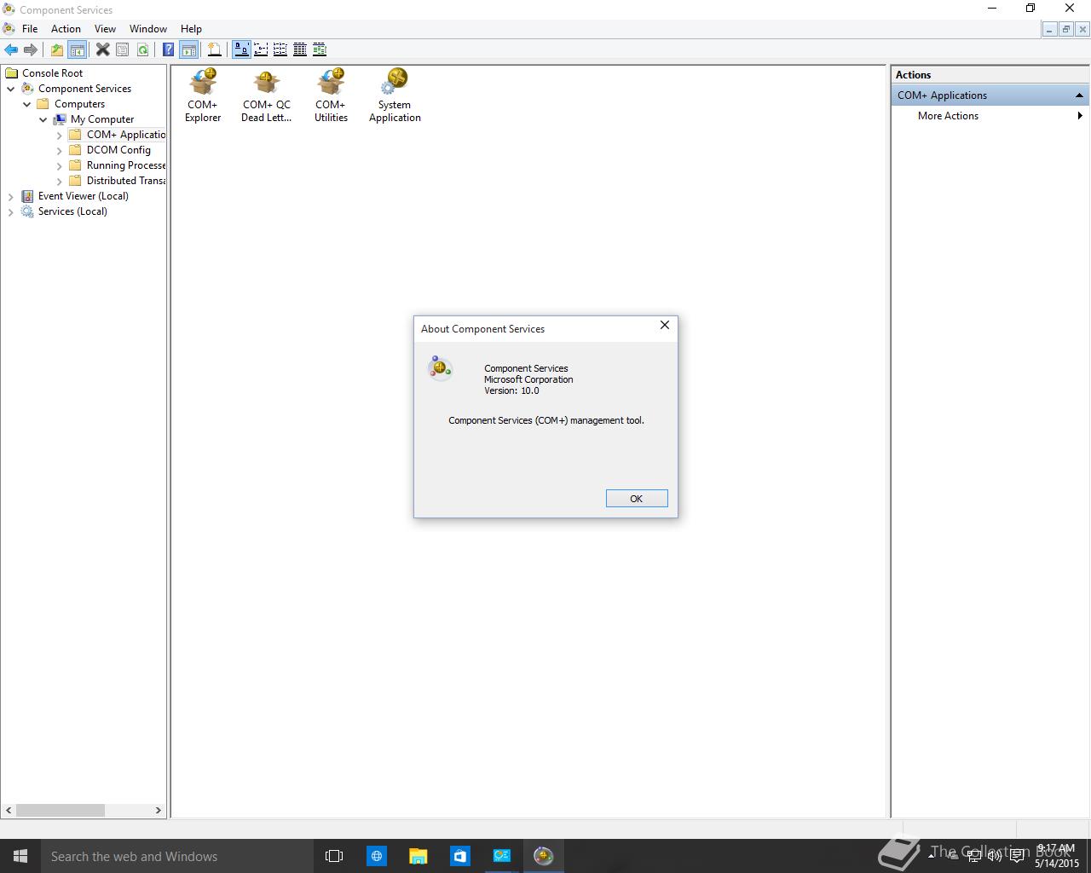The height and width of the screenshot is (873, 1091).
Task: Expand the Distributed Transaction tree node
Action: click(60, 181)
